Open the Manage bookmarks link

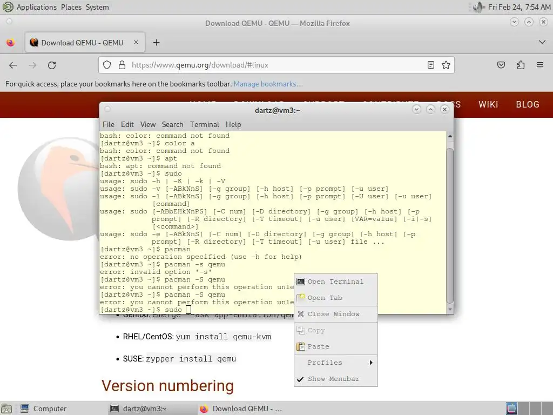[268, 84]
